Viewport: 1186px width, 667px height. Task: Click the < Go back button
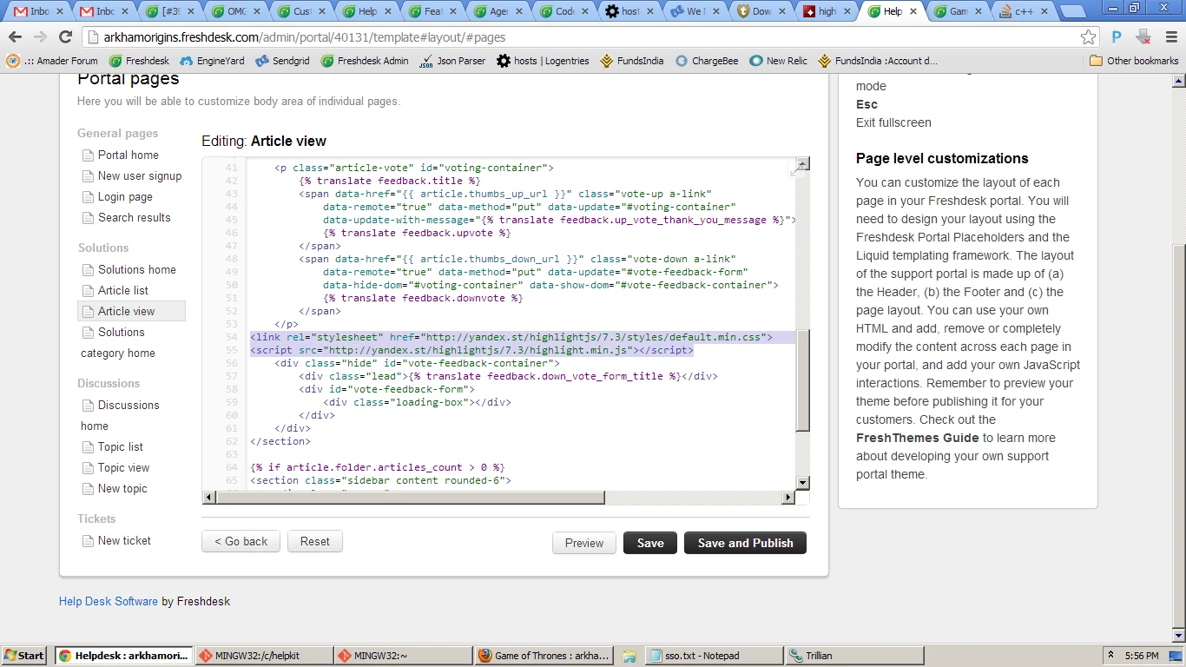241,541
